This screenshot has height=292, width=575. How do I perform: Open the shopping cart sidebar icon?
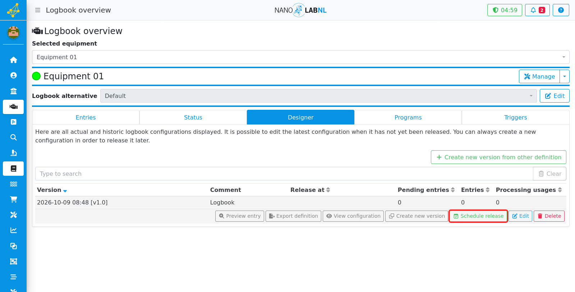point(13,199)
